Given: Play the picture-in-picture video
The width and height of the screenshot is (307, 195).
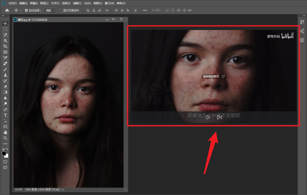Looking at the screenshot, I should [x=208, y=117].
